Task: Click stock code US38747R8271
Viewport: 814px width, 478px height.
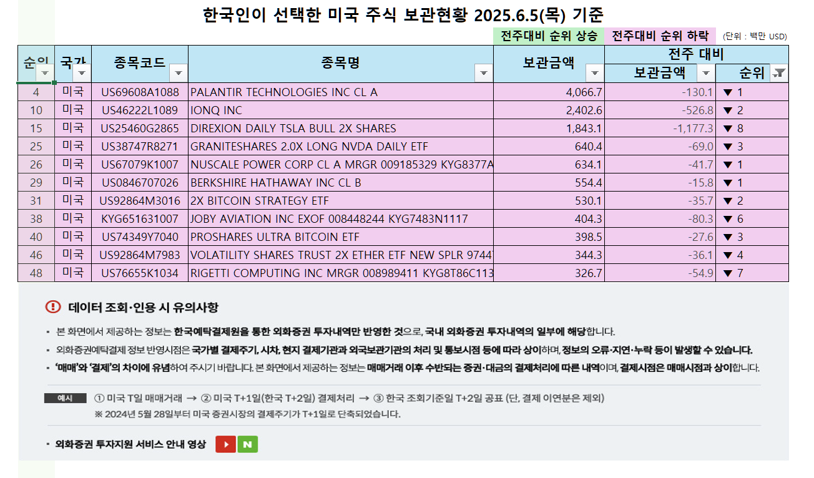Action: (140, 147)
